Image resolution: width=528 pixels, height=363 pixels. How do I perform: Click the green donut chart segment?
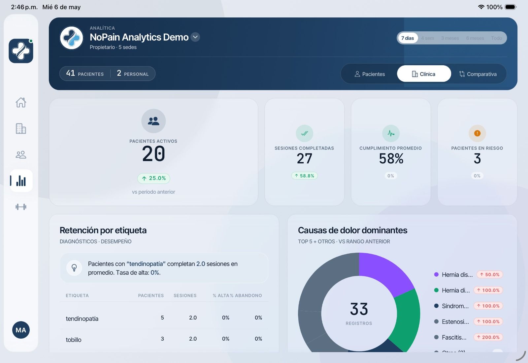[x=407, y=321]
